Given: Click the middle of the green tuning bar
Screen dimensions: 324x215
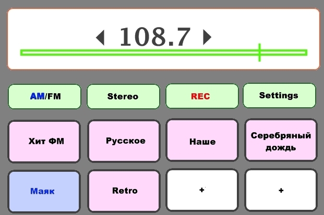Looking at the screenshot, I should click(x=163, y=53).
